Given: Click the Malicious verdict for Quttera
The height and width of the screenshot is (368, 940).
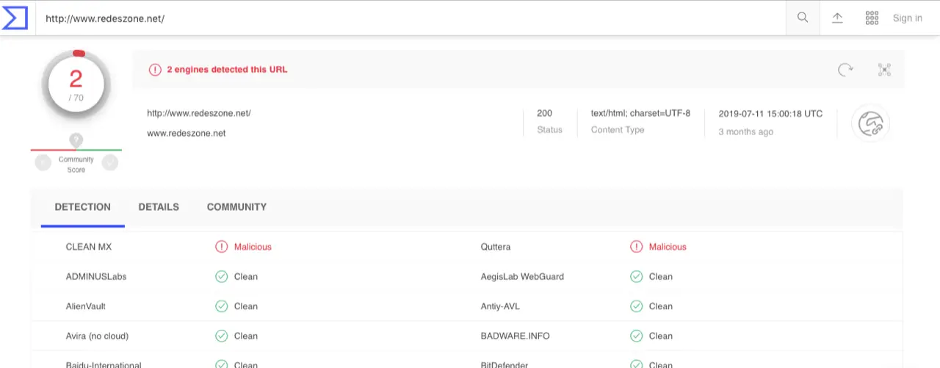Looking at the screenshot, I should pyautogui.click(x=668, y=247).
